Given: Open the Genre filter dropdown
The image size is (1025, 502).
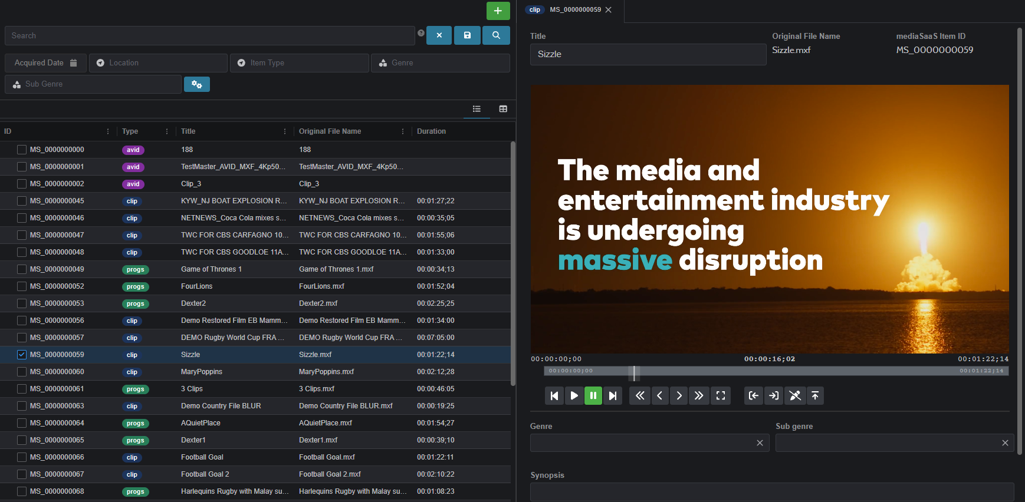Looking at the screenshot, I should [441, 63].
